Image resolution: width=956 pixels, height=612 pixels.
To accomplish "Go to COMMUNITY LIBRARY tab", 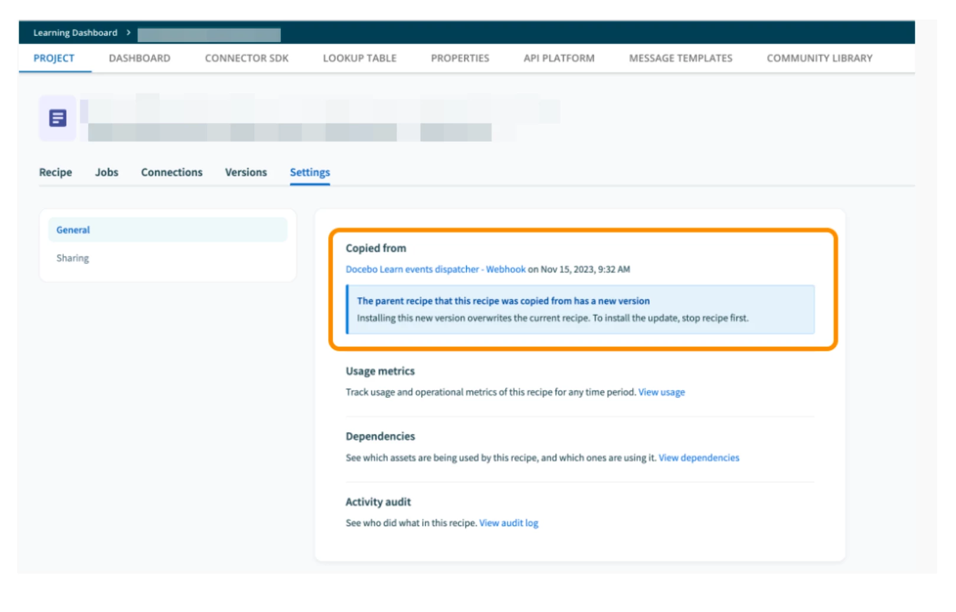I will pyautogui.click(x=820, y=58).
